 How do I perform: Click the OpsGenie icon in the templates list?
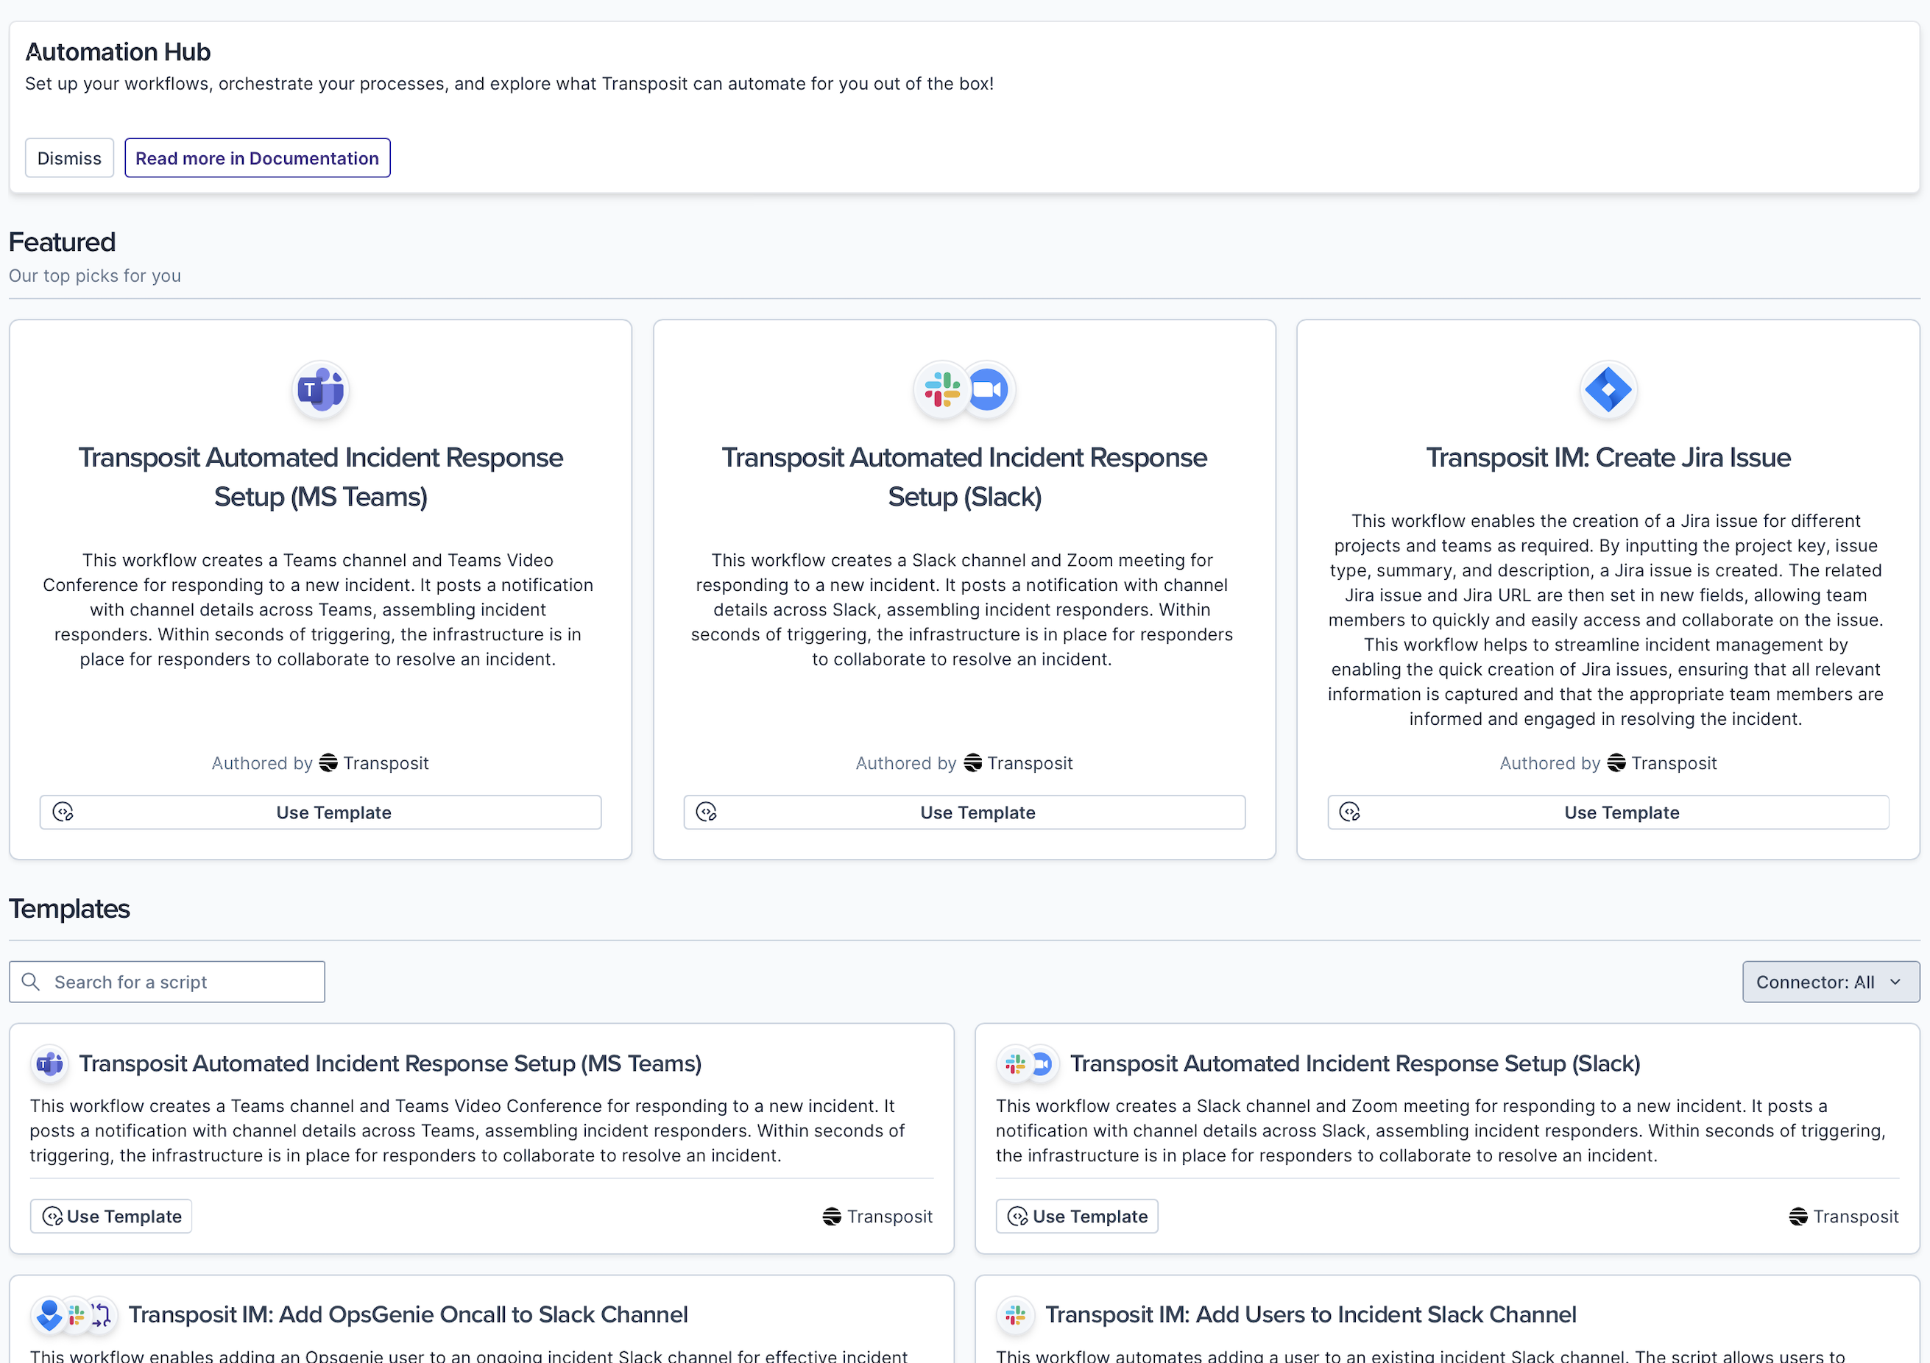click(x=49, y=1314)
